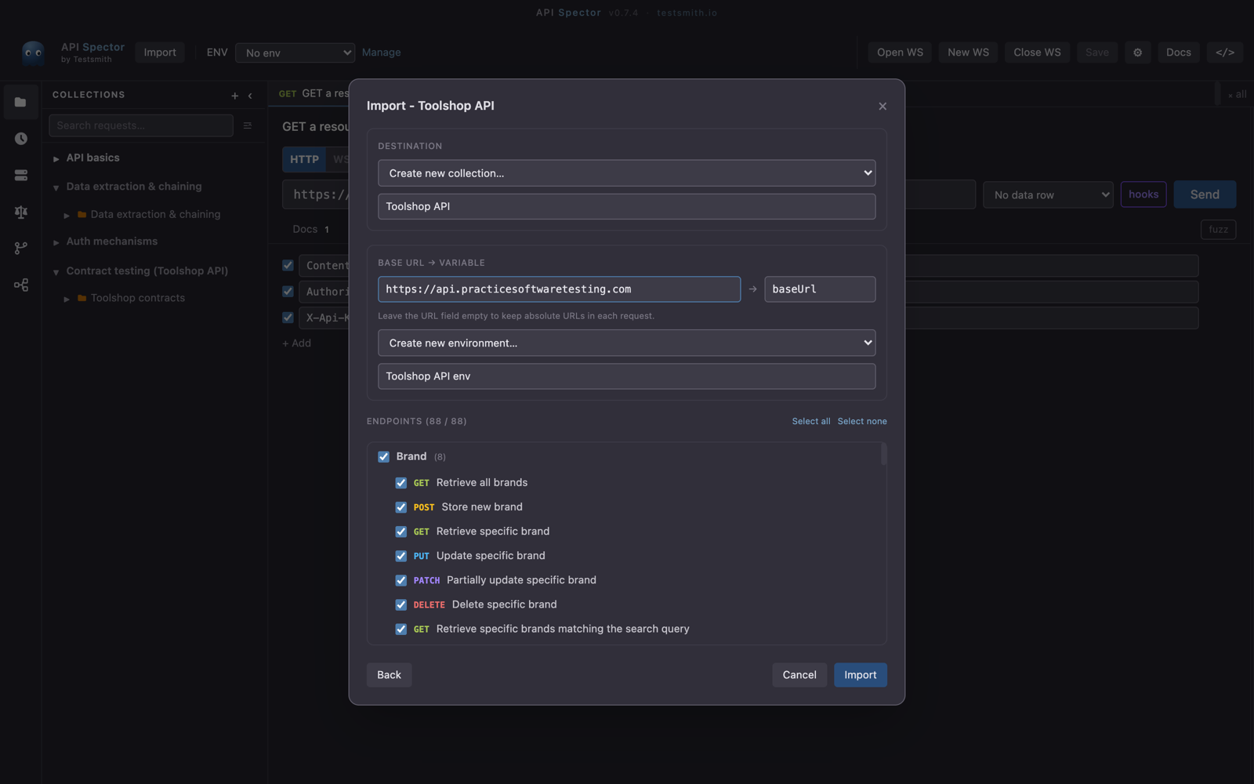Open the Manage environments link
Image resolution: width=1254 pixels, height=784 pixels.
pyautogui.click(x=382, y=53)
